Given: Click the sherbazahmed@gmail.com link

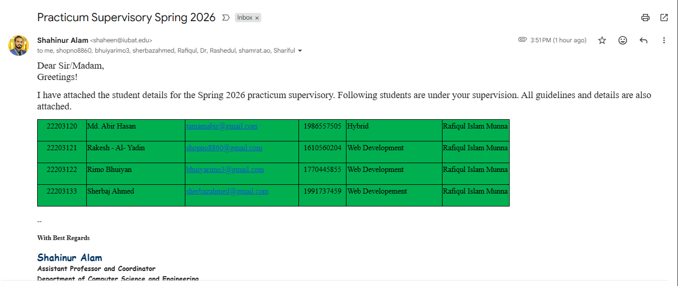Looking at the screenshot, I should [227, 192].
